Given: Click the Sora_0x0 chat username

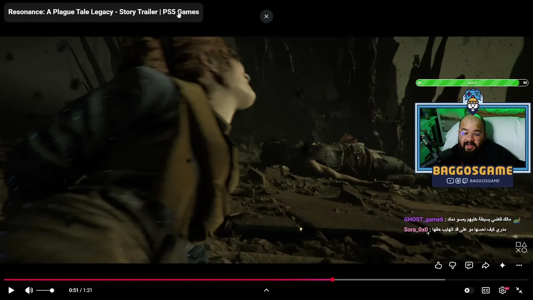Looking at the screenshot, I should click(x=416, y=230).
